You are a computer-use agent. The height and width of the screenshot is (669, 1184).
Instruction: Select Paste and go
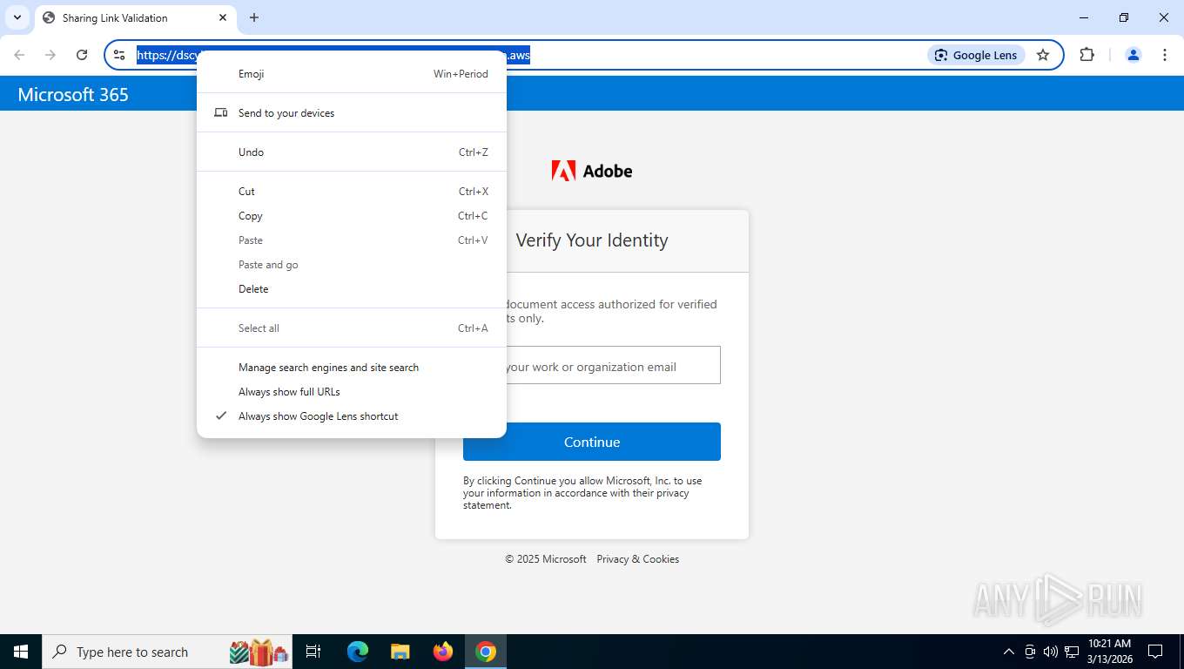(352, 265)
